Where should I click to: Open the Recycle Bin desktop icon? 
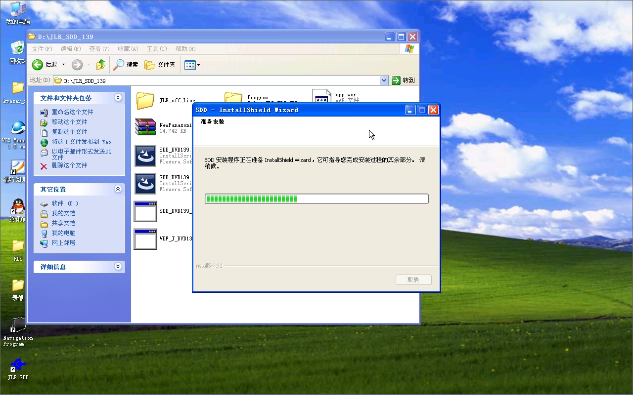(x=18, y=52)
